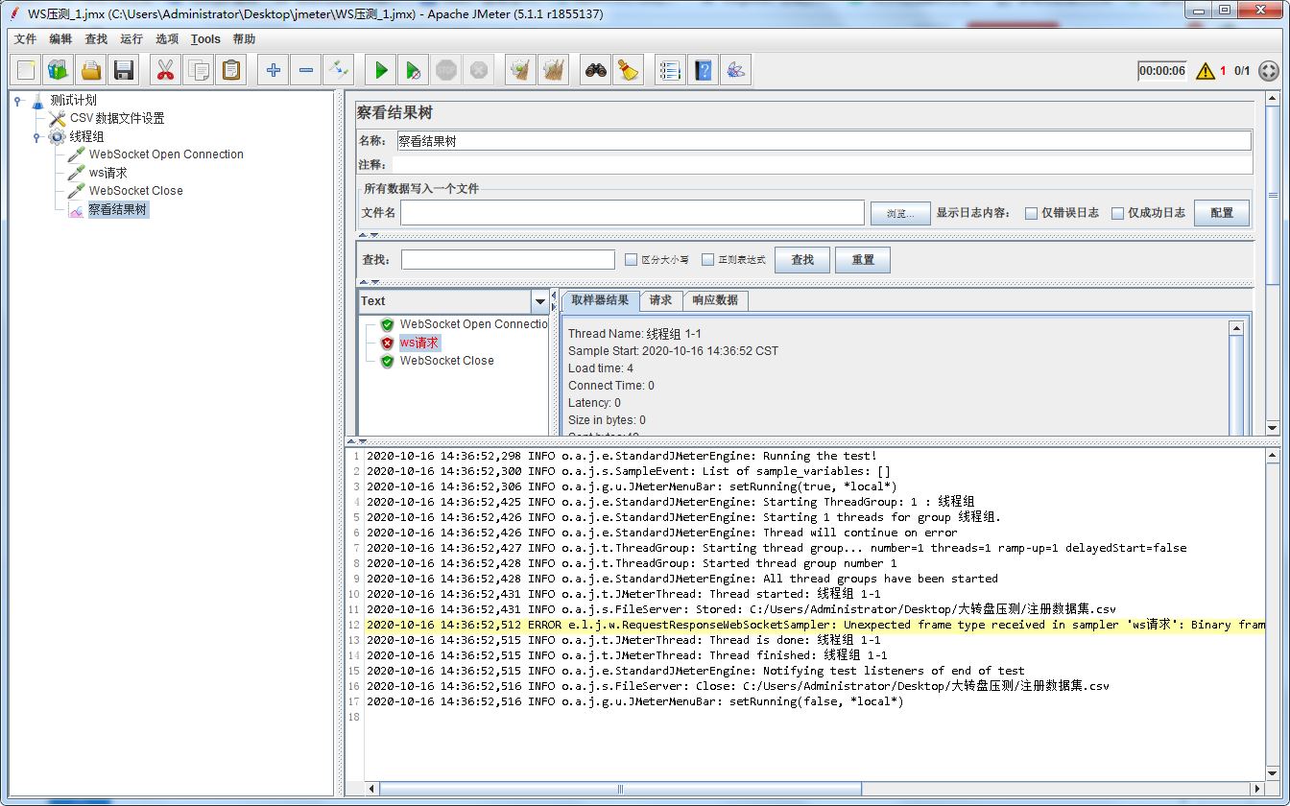
Task: Open the 文件 menu
Action: point(25,39)
